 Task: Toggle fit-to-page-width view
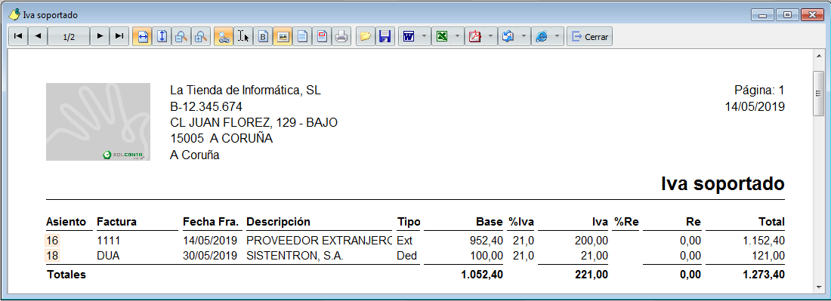click(x=143, y=36)
